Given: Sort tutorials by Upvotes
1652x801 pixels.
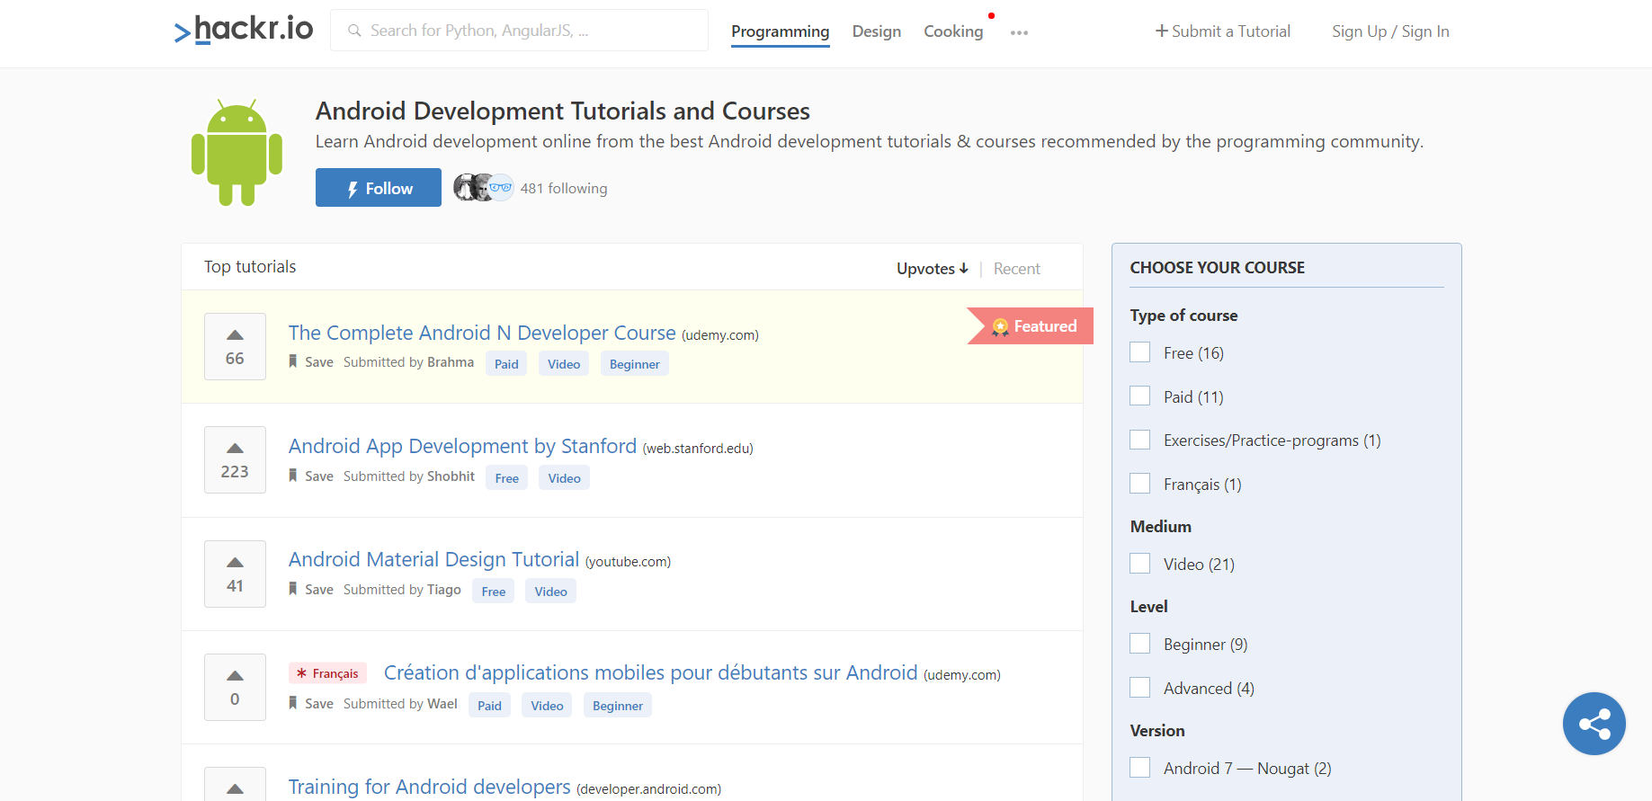Looking at the screenshot, I should [x=933, y=269].
